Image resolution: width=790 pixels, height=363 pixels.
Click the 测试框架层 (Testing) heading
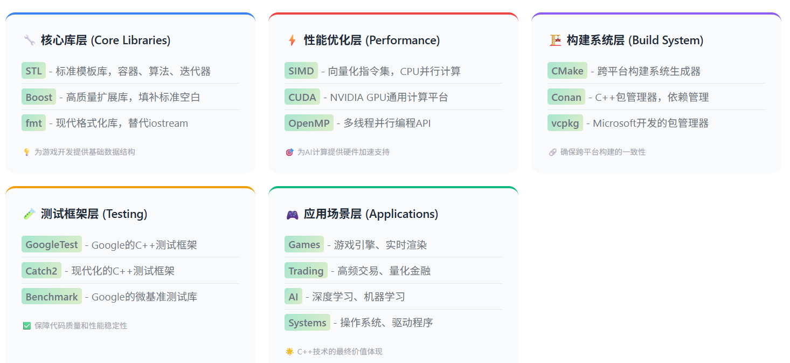(94, 214)
